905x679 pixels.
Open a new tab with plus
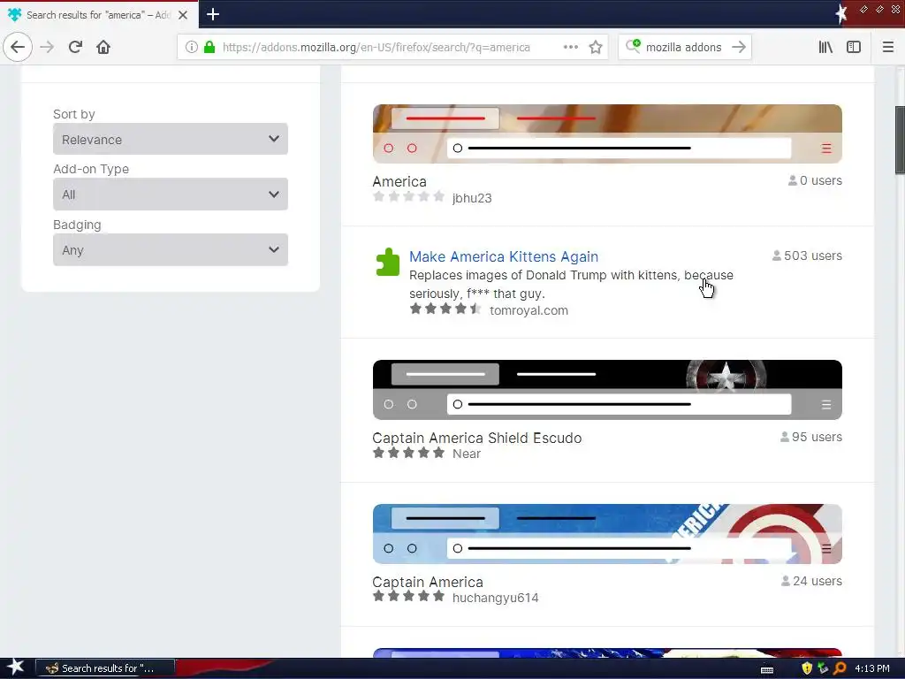213,14
